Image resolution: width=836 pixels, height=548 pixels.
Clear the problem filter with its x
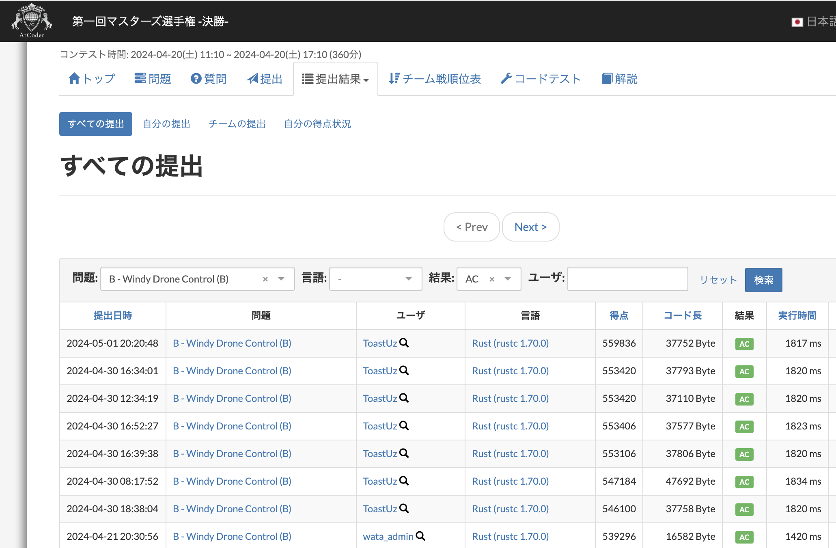[x=265, y=279]
